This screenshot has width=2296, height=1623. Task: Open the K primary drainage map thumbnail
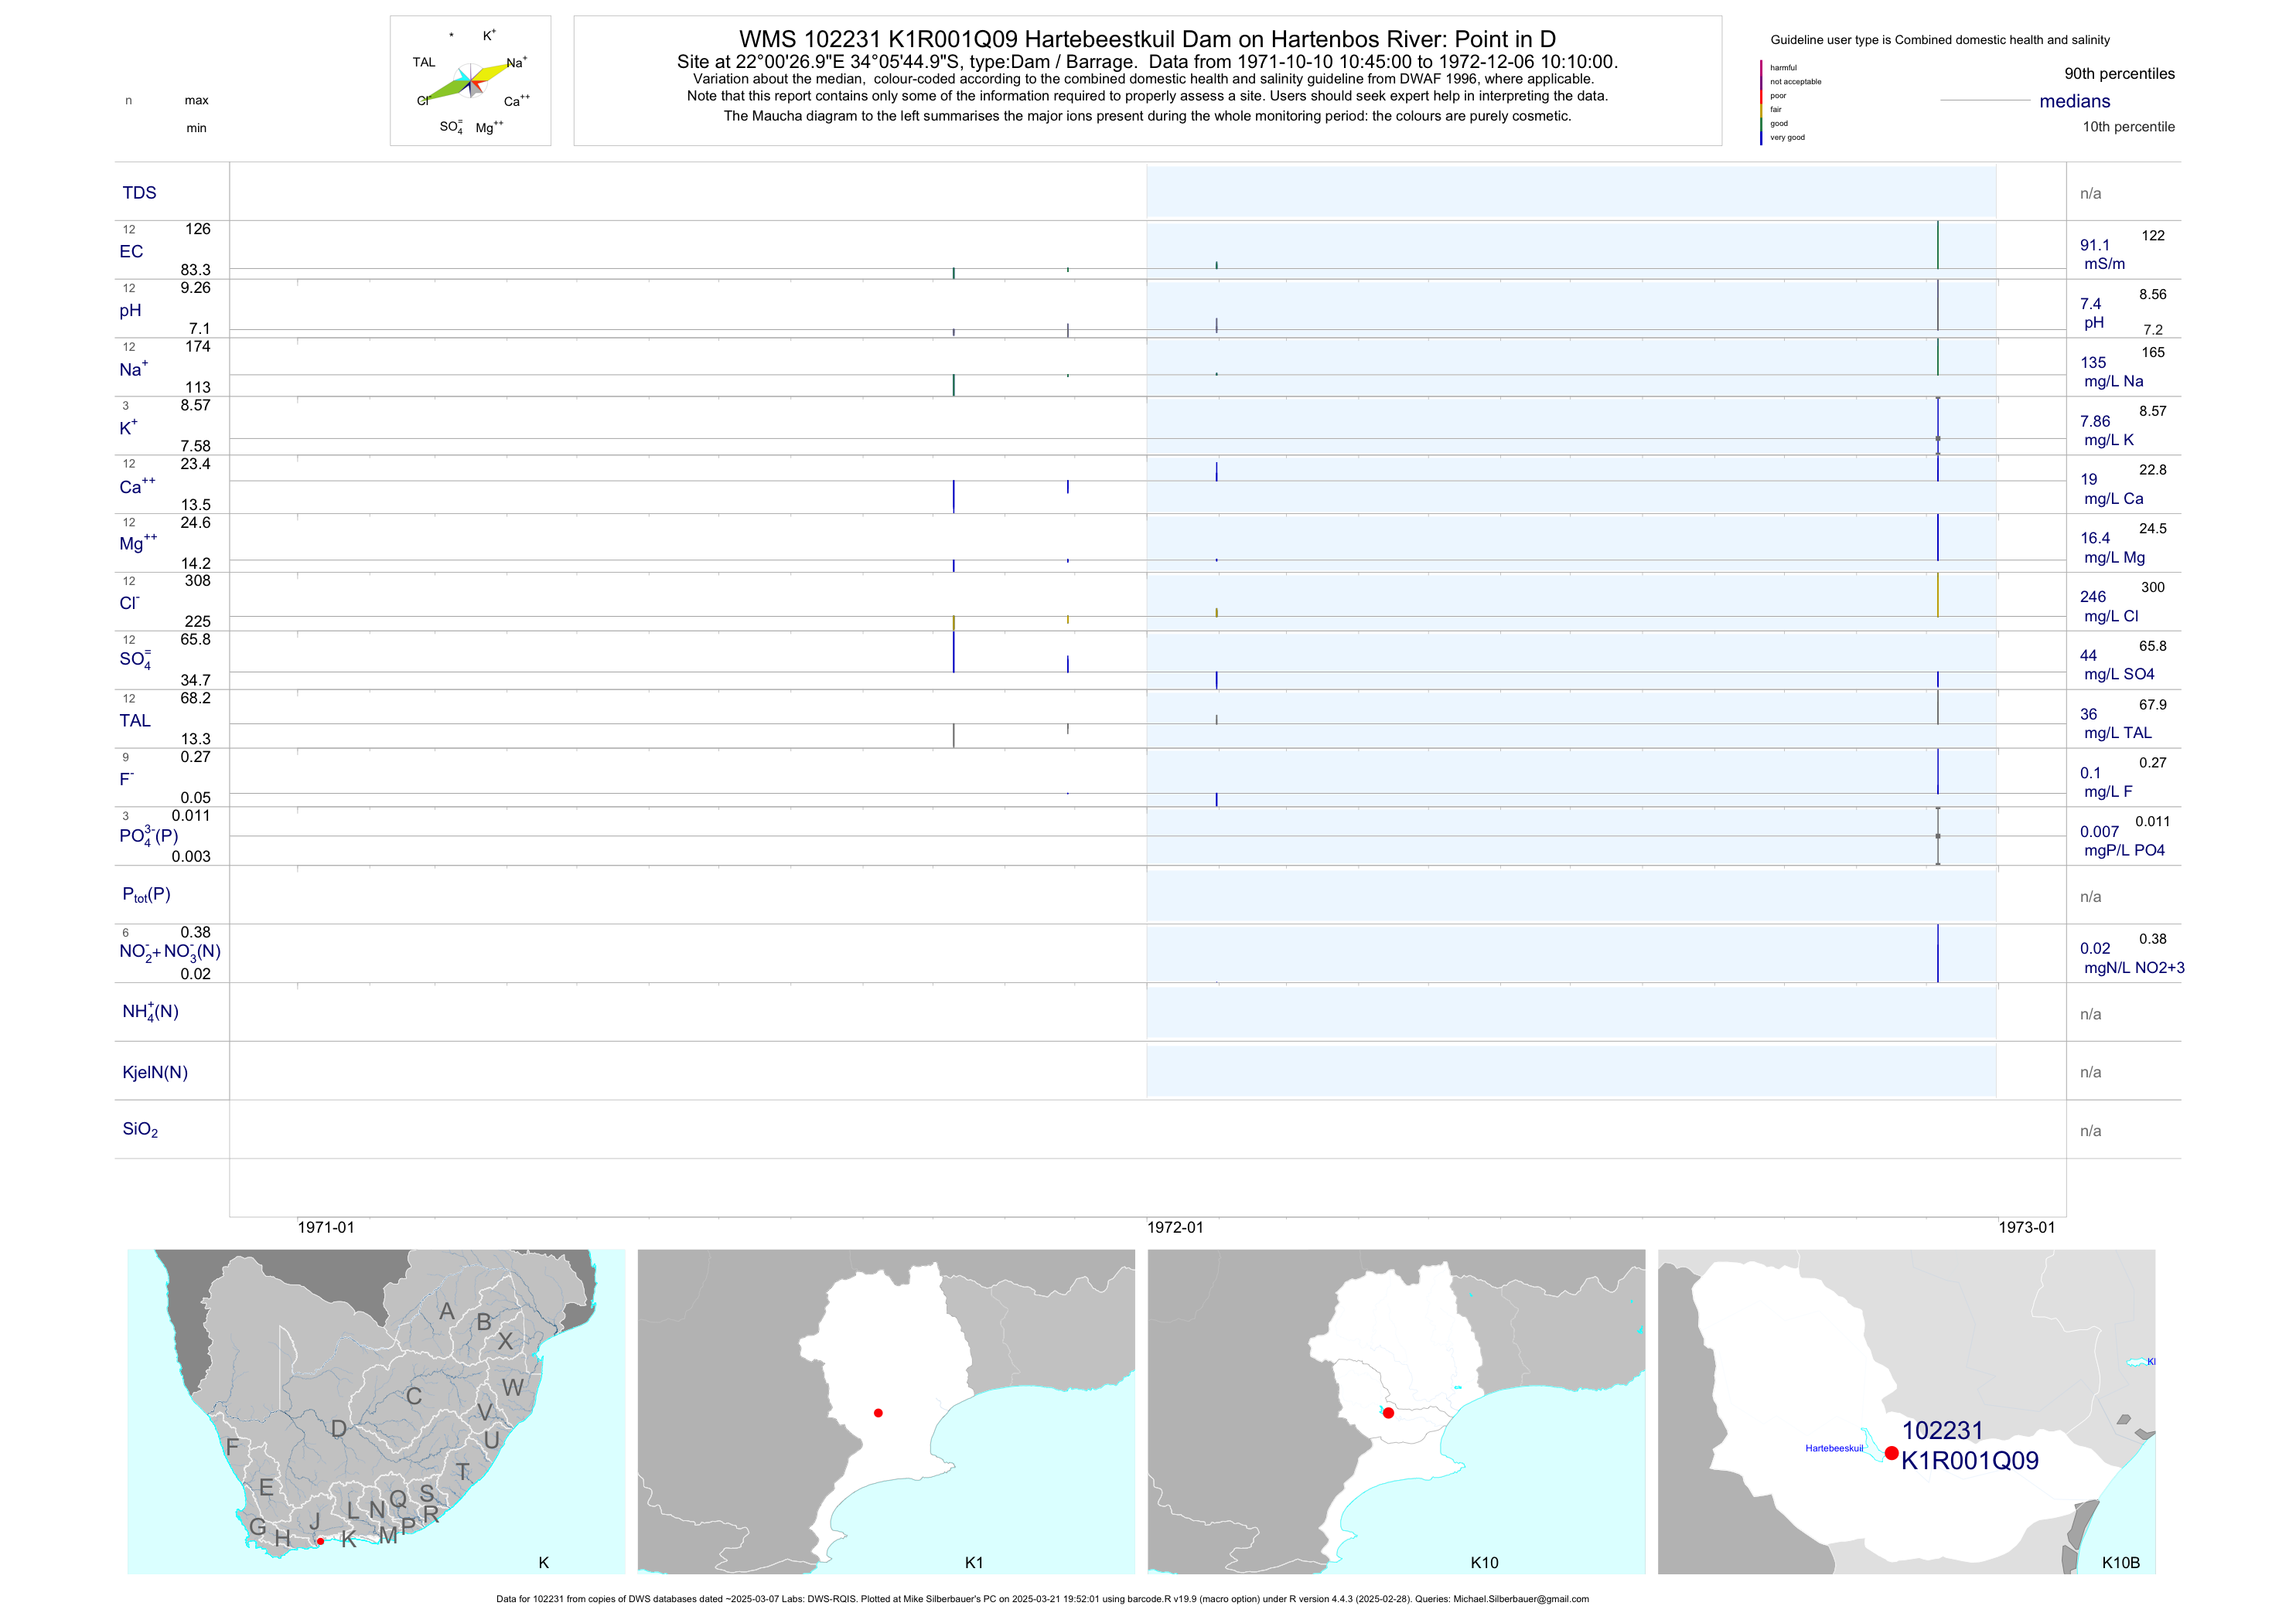(376, 1411)
